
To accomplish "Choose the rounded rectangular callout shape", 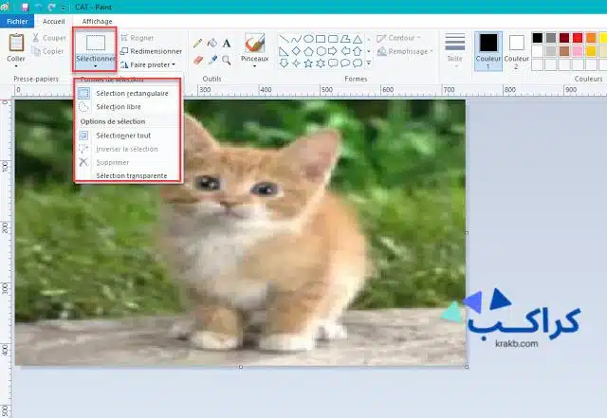I will click(x=333, y=64).
